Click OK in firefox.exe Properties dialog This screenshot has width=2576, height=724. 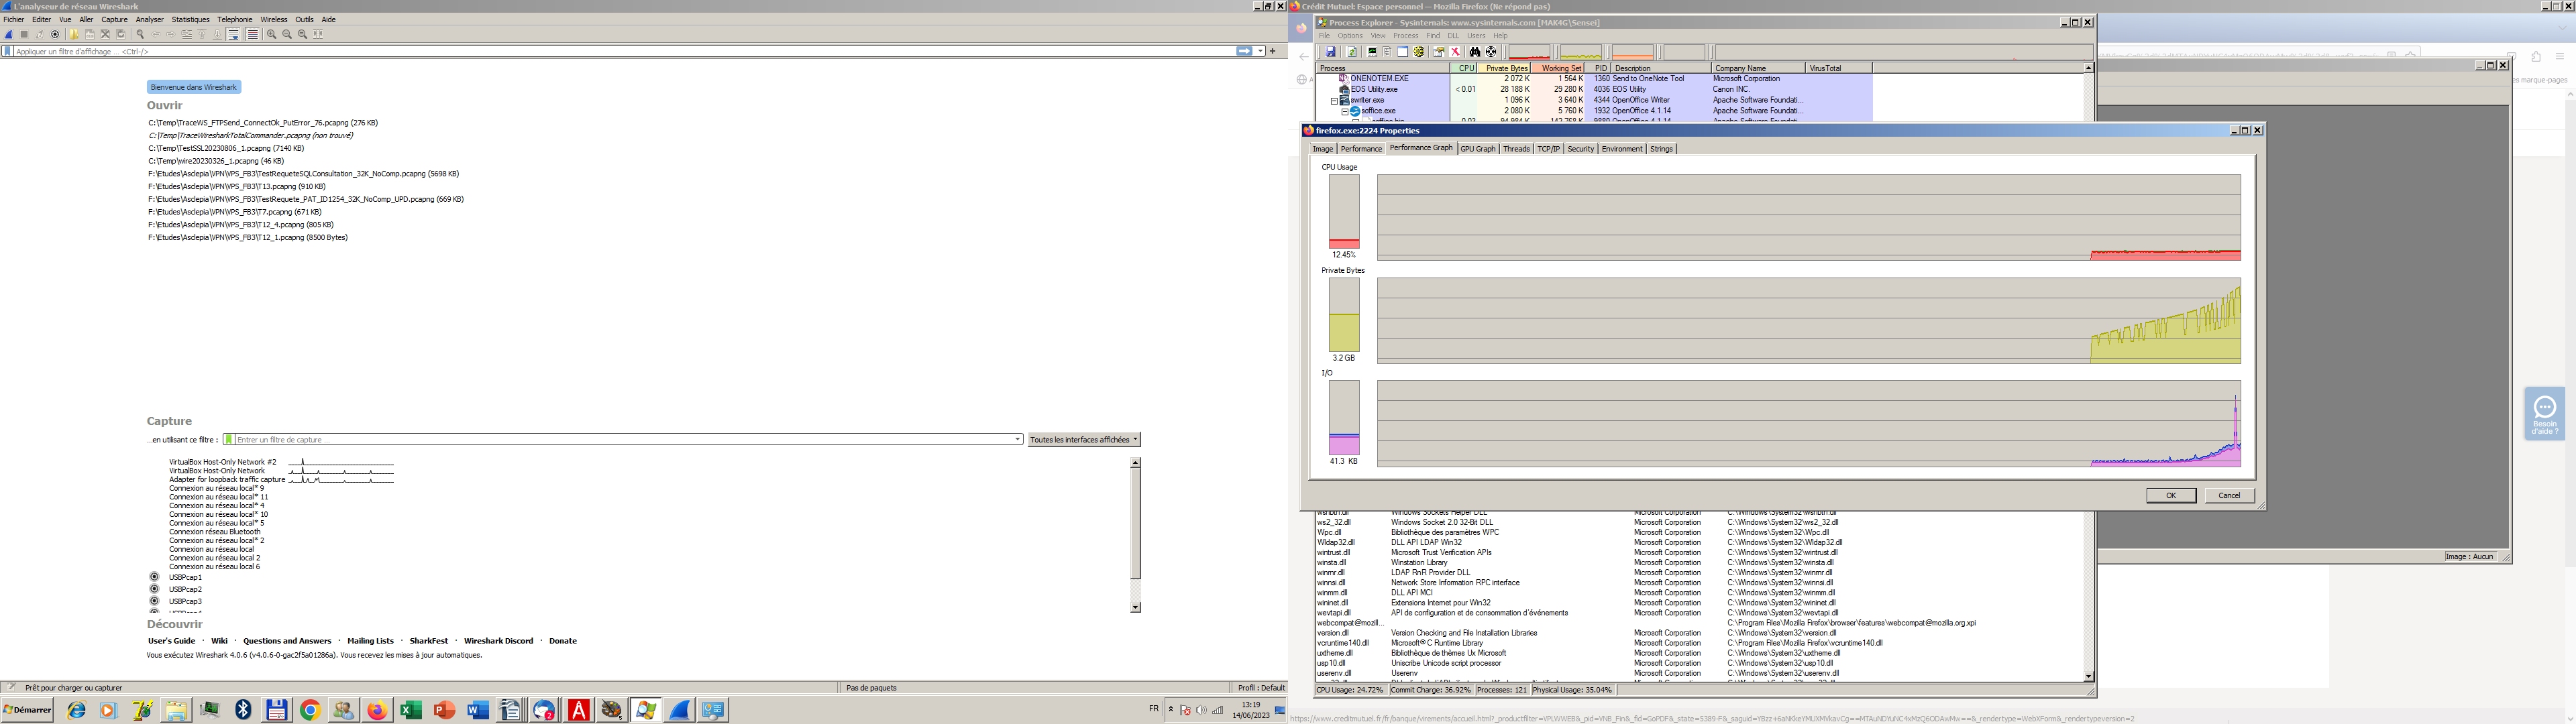click(x=2171, y=495)
